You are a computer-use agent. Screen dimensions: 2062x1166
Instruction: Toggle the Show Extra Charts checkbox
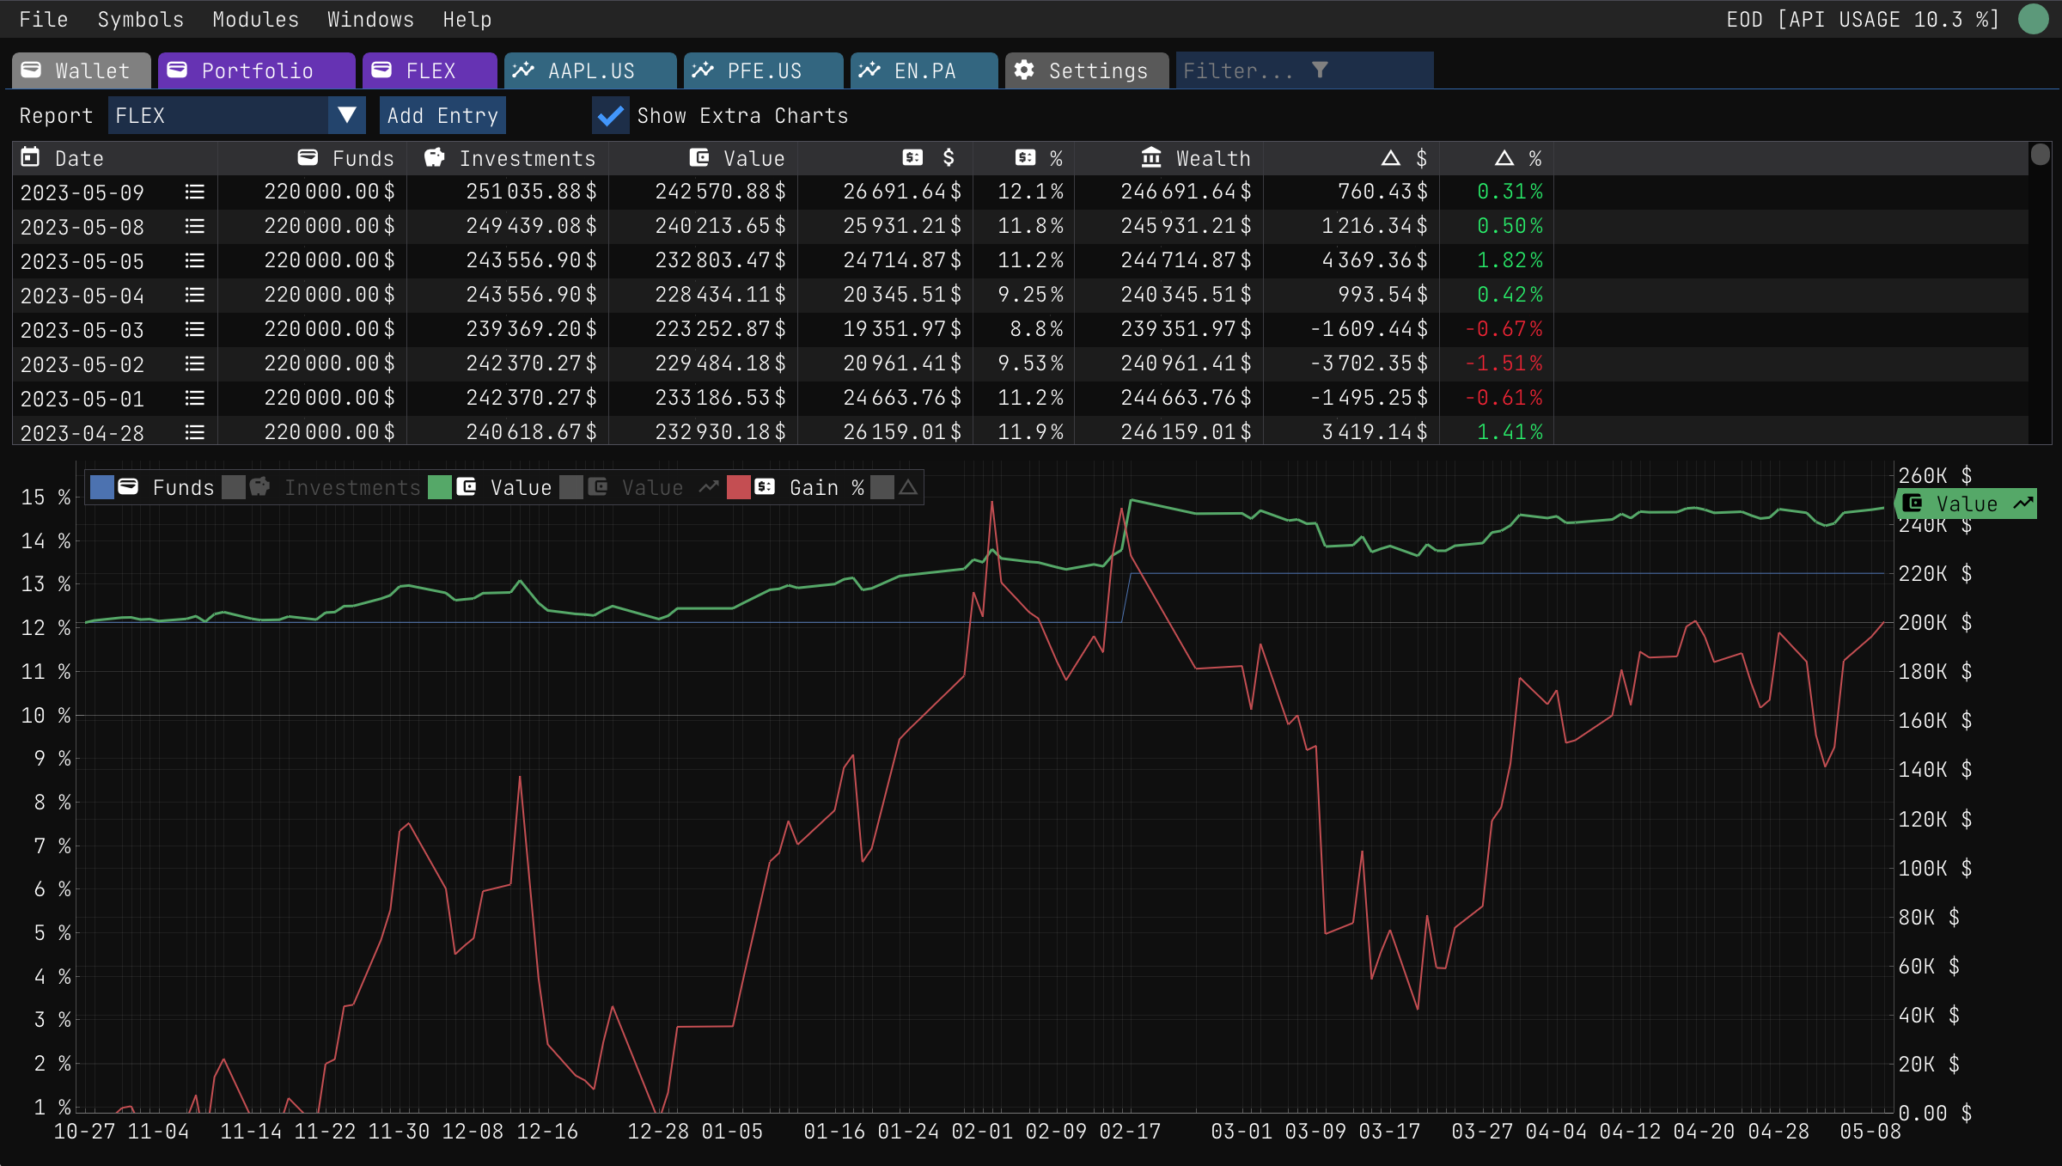click(x=610, y=116)
